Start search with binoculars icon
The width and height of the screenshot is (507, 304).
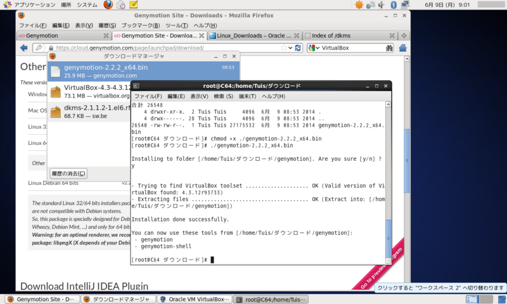(x=389, y=47)
